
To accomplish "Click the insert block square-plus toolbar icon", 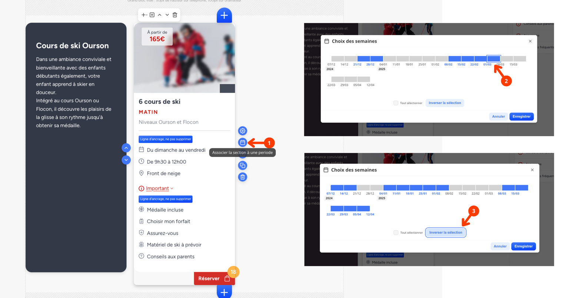I will [152, 15].
